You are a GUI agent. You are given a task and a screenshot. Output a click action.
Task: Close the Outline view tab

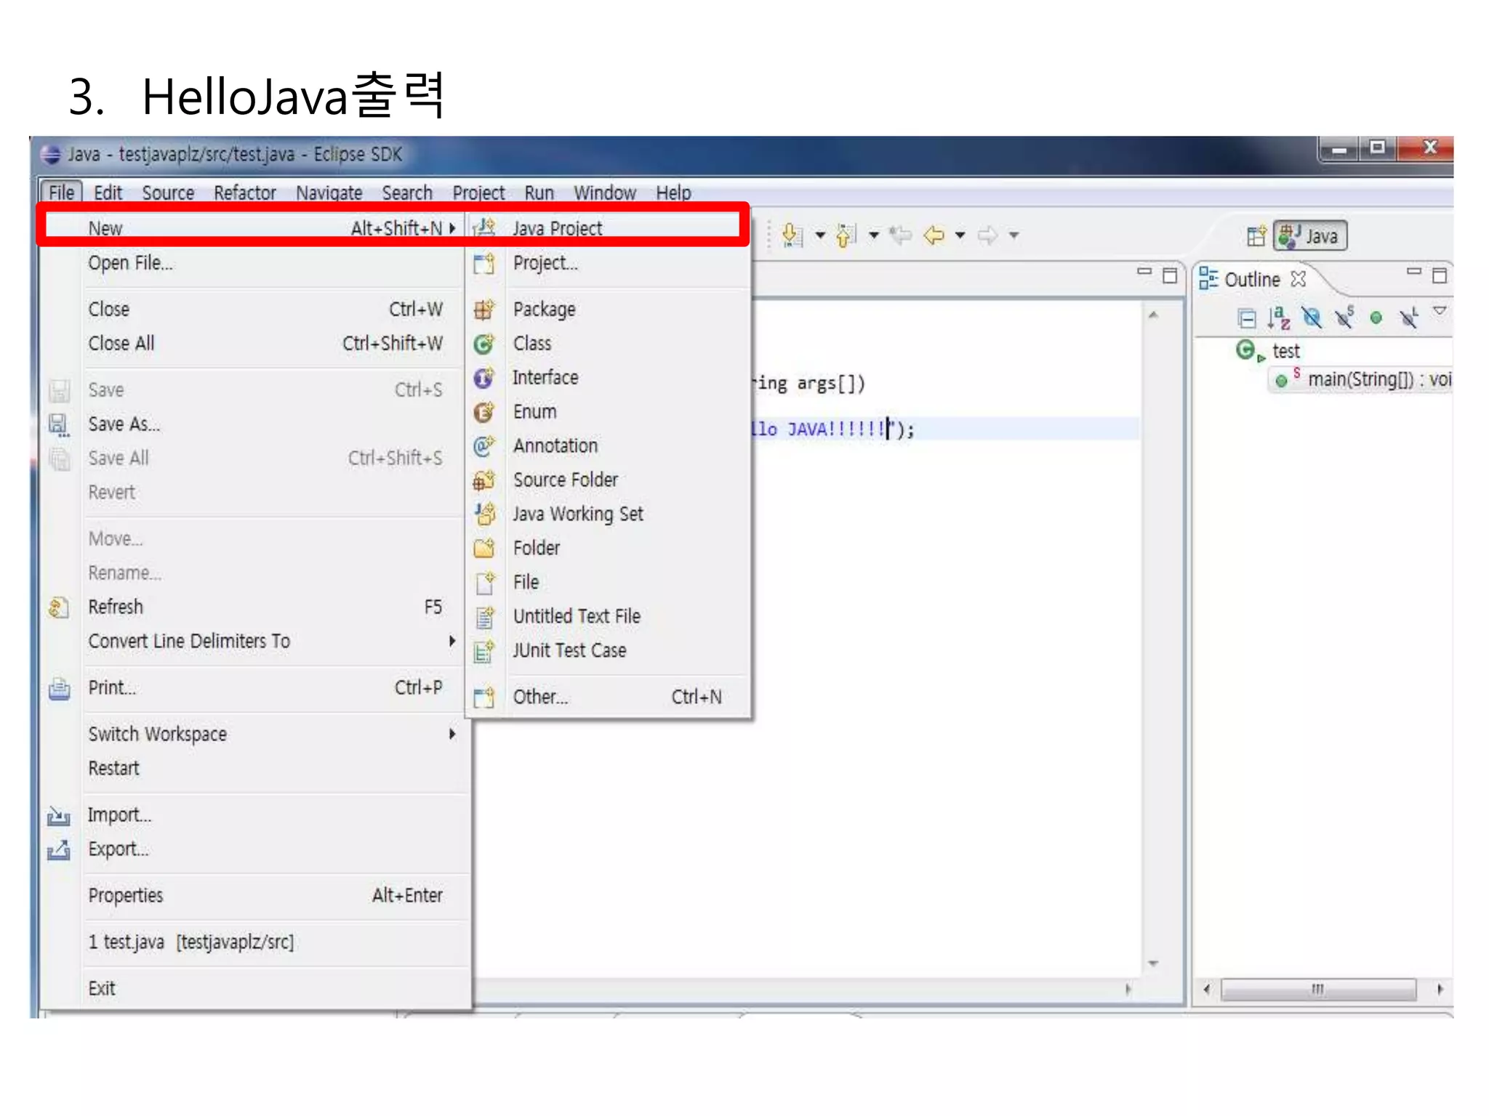(1299, 279)
